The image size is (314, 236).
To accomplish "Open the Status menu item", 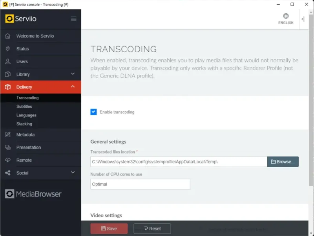I will coord(41,49).
